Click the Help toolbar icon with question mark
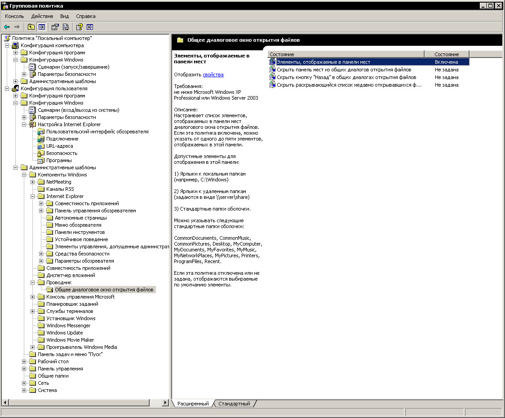 (x=79, y=27)
